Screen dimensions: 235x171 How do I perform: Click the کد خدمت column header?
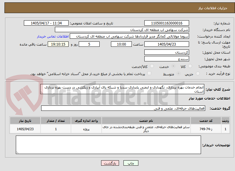[x=206, y=121]
